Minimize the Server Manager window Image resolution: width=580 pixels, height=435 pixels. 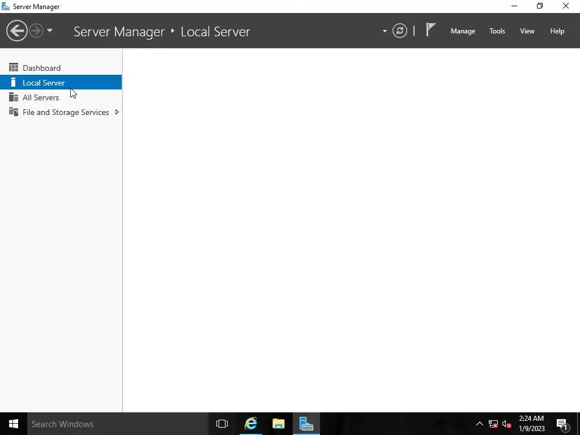pos(514,6)
